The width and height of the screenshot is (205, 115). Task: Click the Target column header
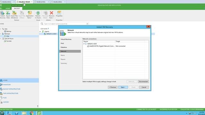(x=130, y=41)
